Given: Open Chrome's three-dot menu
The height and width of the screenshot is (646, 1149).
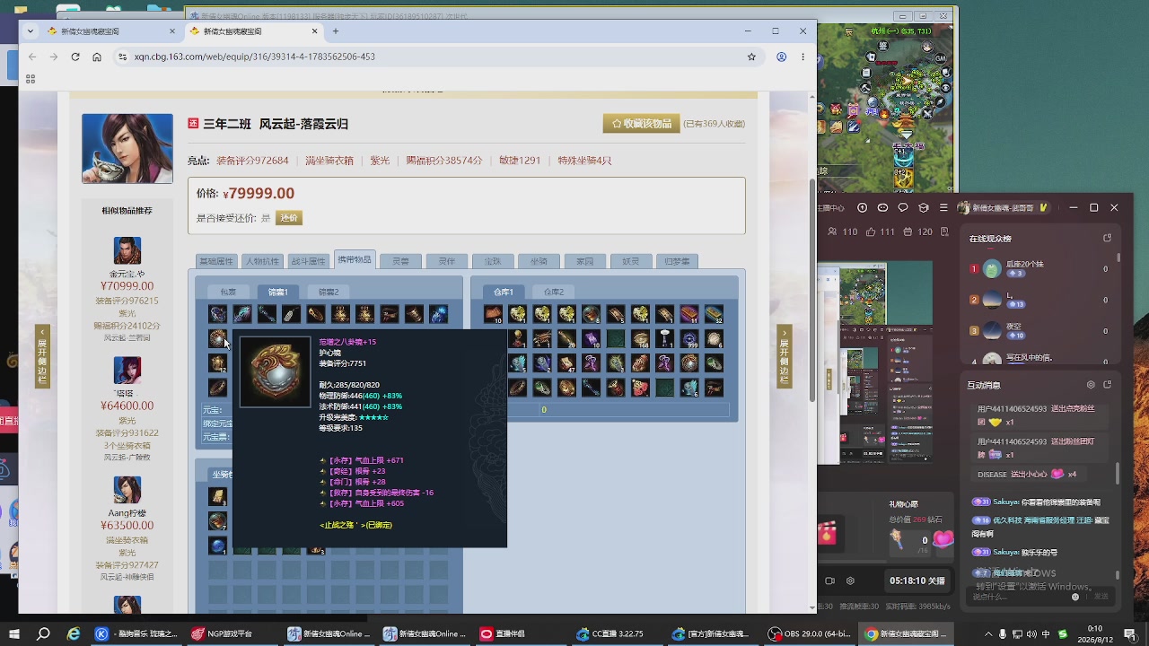Looking at the screenshot, I should pyautogui.click(x=803, y=57).
